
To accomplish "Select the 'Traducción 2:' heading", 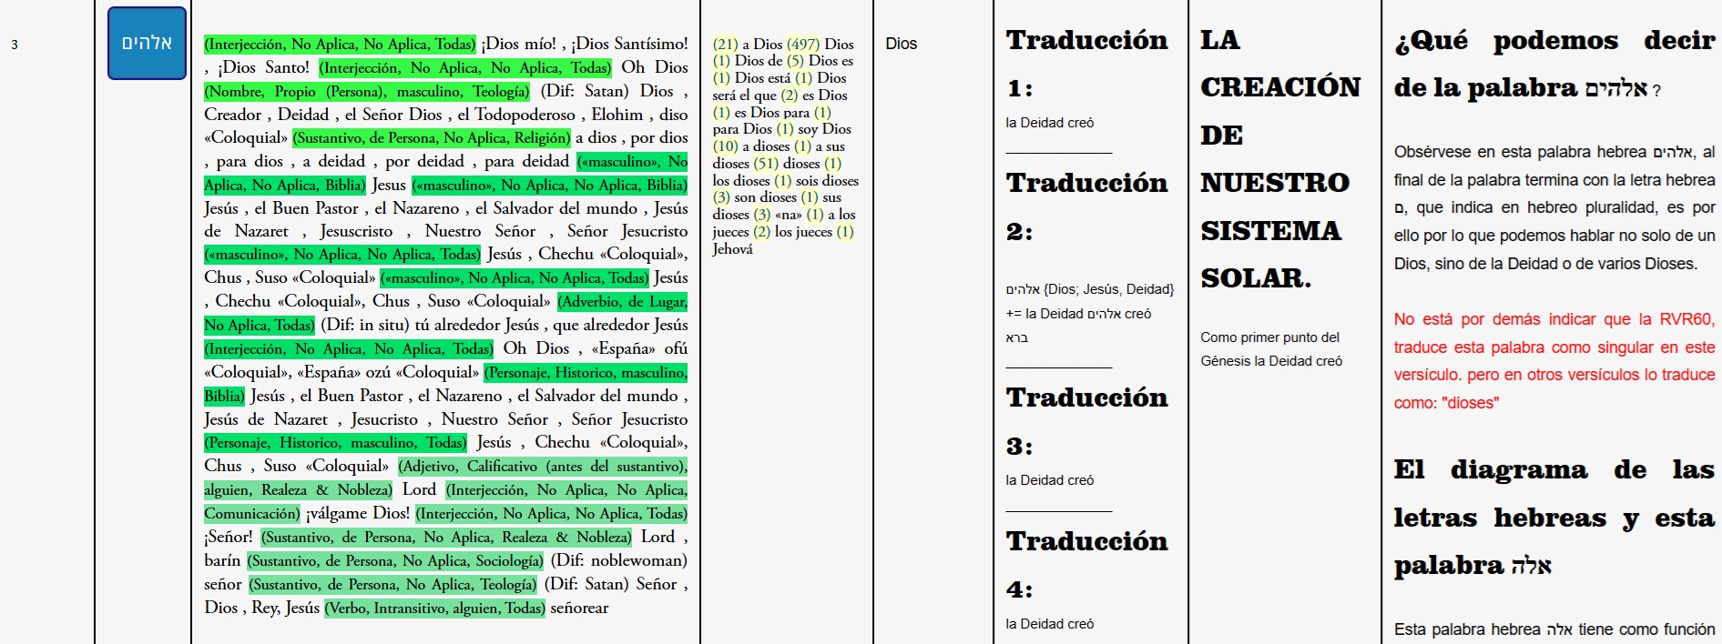I will 1085,206.
